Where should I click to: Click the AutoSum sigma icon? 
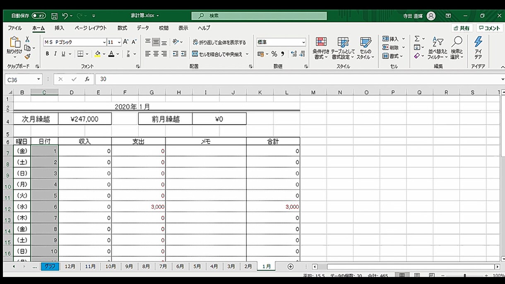tap(417, 39)
